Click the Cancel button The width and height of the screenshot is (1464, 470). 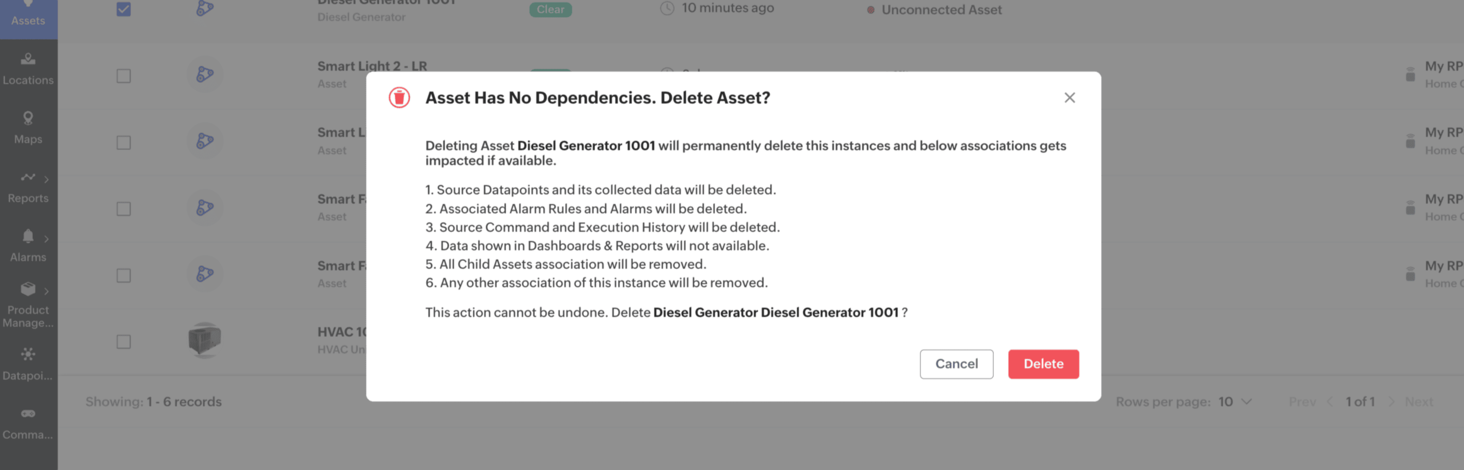(956, 364)
